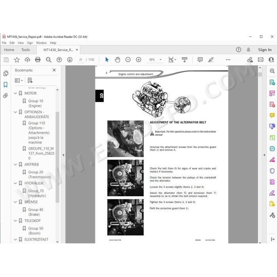The width and height of the screenshot is (277, 277).
Task: Collapse the MOTOR bookmark
Action: pyautogui.click(x=15, y=93)
